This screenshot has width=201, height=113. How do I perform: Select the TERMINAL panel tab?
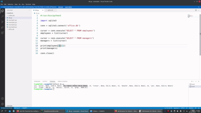click(x=52, y=81)
